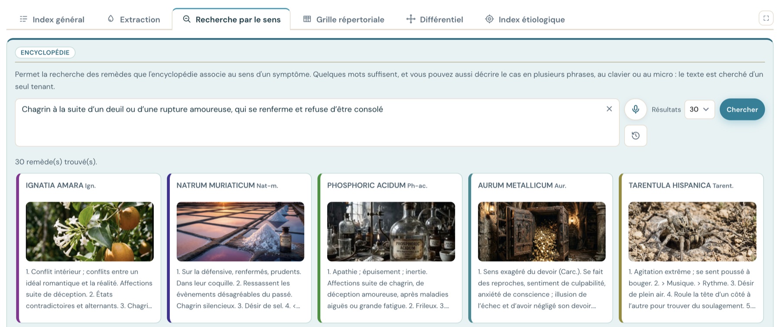
Task: Start voice input with the microphone button
Action: (x=636, y=110)
